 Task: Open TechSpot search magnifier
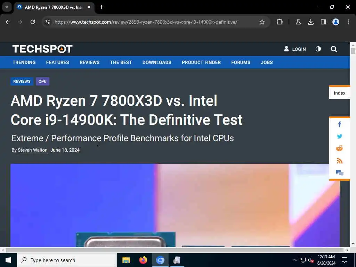click(x=334, y=49)
